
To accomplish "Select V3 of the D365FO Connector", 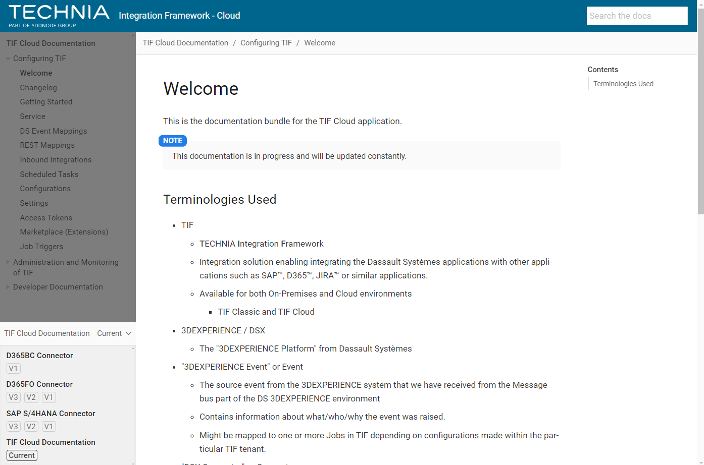I will pos(14,397).
